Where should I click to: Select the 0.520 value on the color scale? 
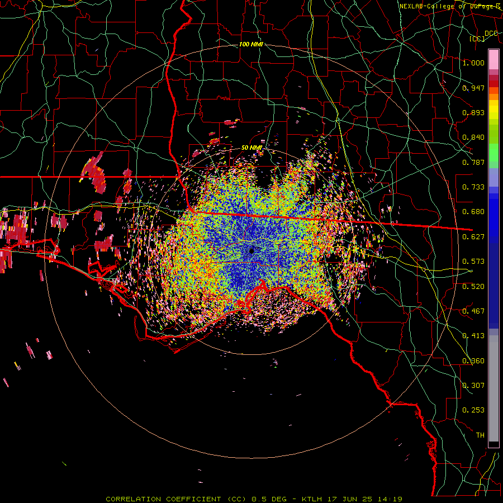473,287
